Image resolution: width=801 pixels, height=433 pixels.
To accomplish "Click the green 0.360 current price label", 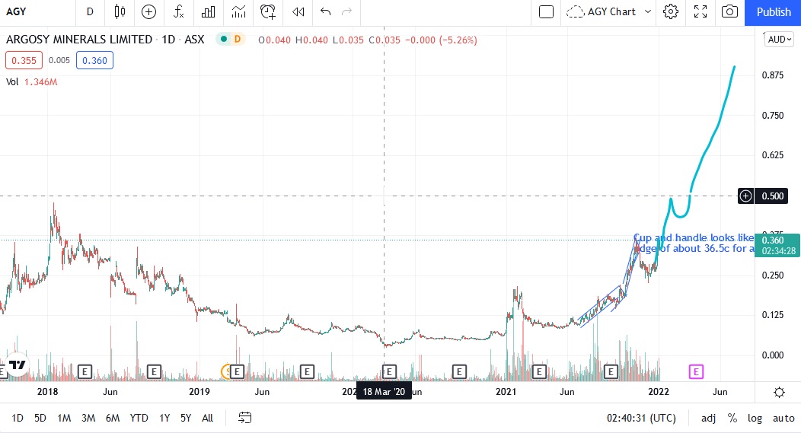I will click(777, 245).
